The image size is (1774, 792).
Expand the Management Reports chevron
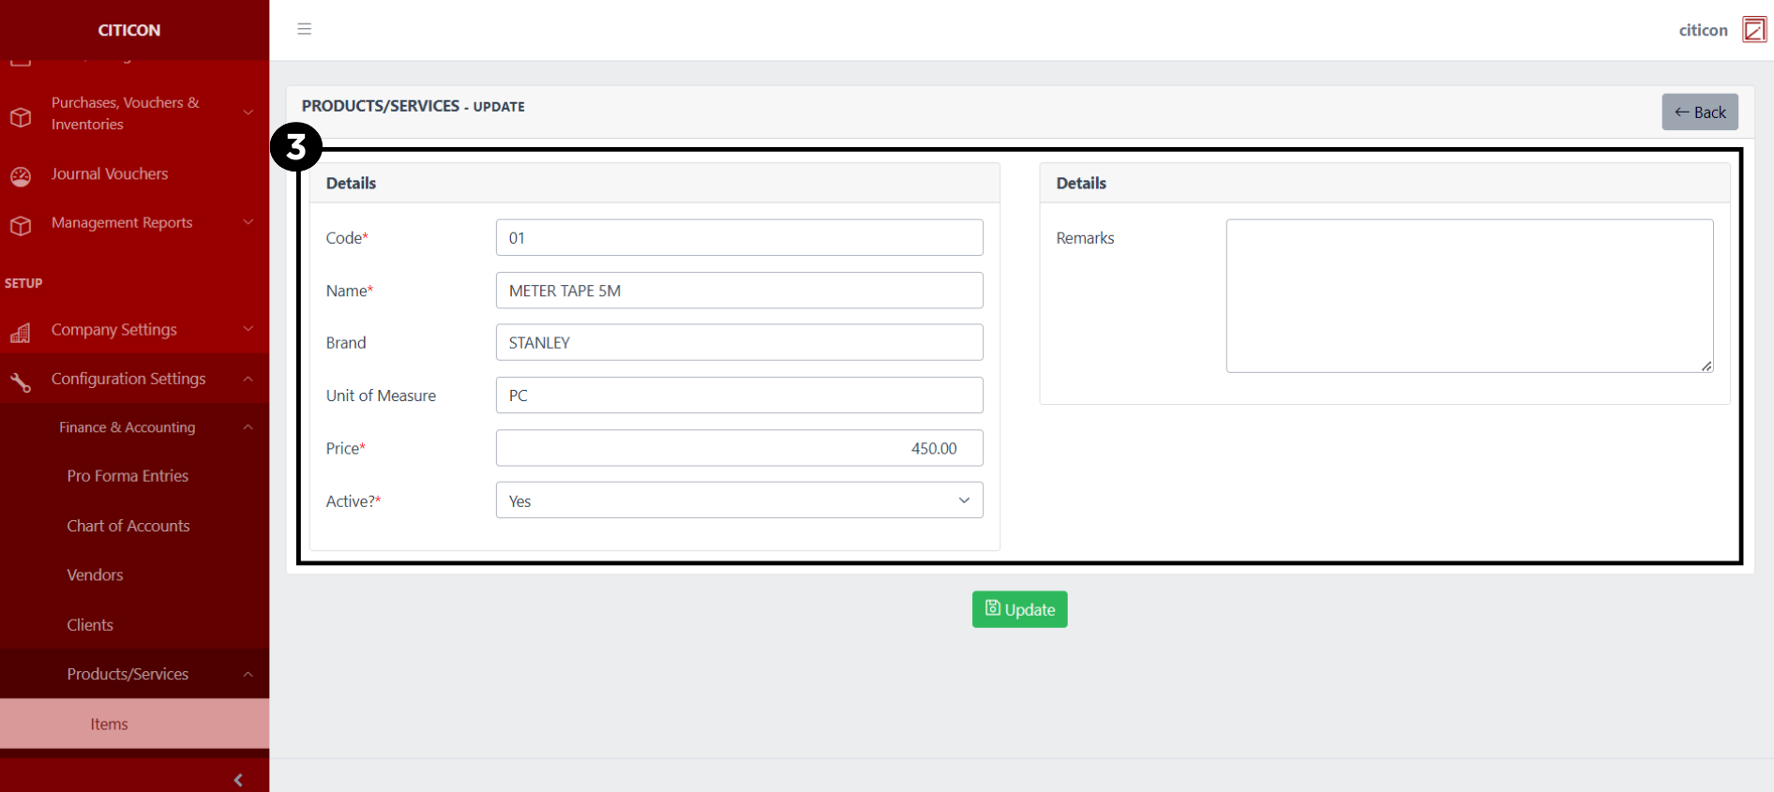pyautogui.click(x=248, y=222)
